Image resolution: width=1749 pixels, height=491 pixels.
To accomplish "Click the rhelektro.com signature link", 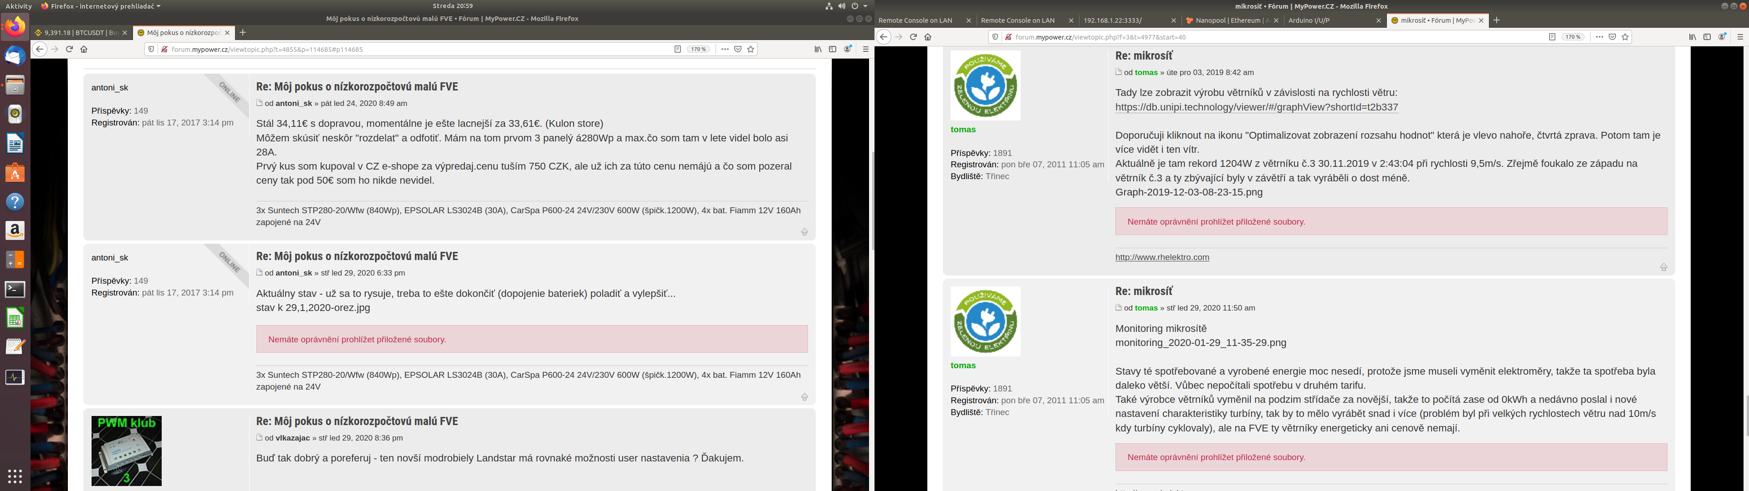I will pos(1162,257).
